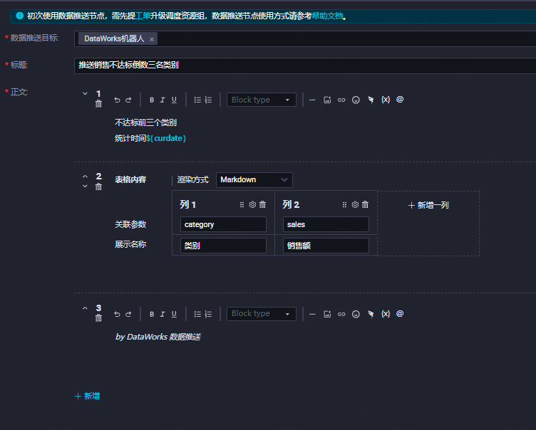Edit category parameter field in 列 1
This screenshot has width=536, height=430.
(x=223, y=224)
